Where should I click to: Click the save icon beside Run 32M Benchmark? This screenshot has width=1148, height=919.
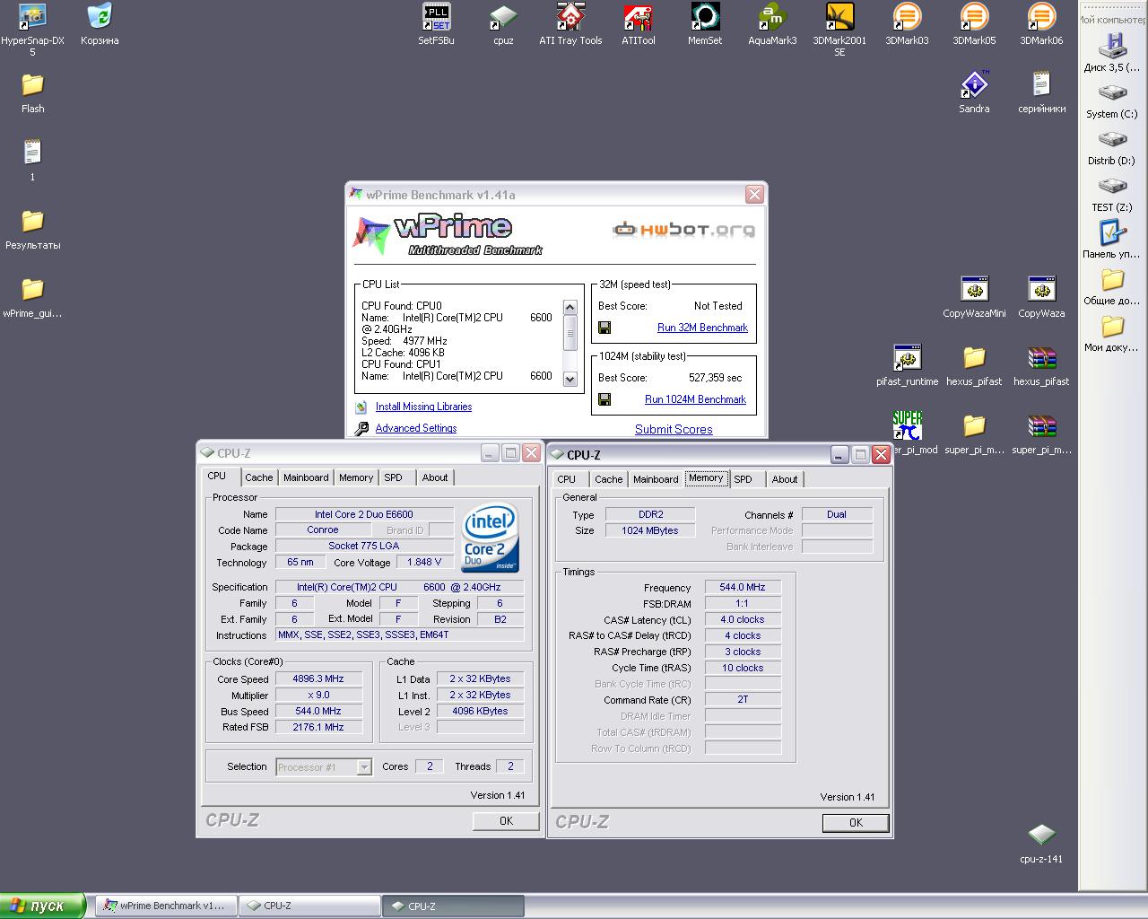pyautogui.click(x=604, y=328)
